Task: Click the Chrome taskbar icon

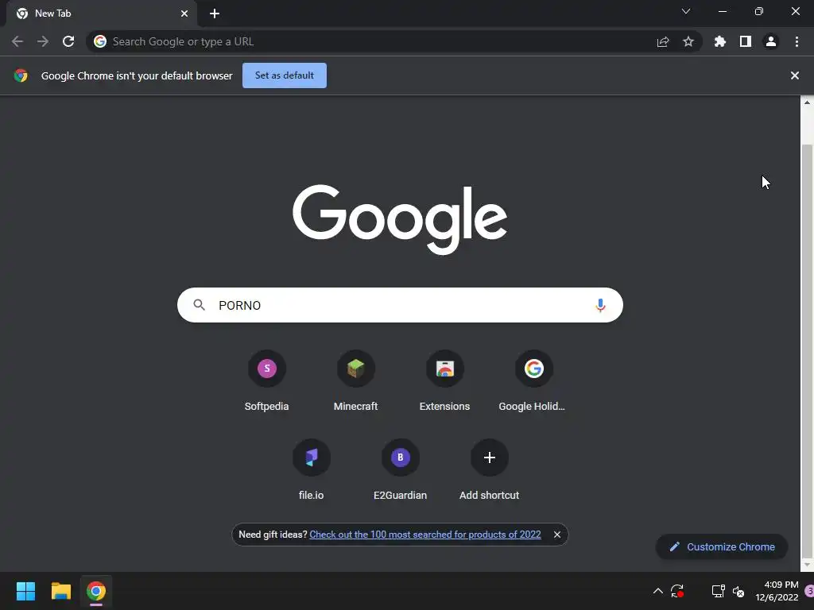Action: (x=96, y=591)
